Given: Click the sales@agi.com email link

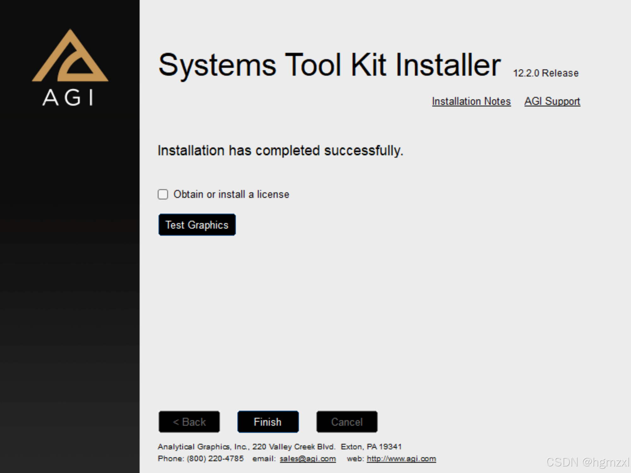Looking at the screenshot, I should point(308,458).
